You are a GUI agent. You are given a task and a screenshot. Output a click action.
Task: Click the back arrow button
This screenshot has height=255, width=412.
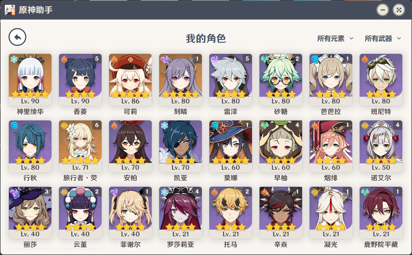17,37
